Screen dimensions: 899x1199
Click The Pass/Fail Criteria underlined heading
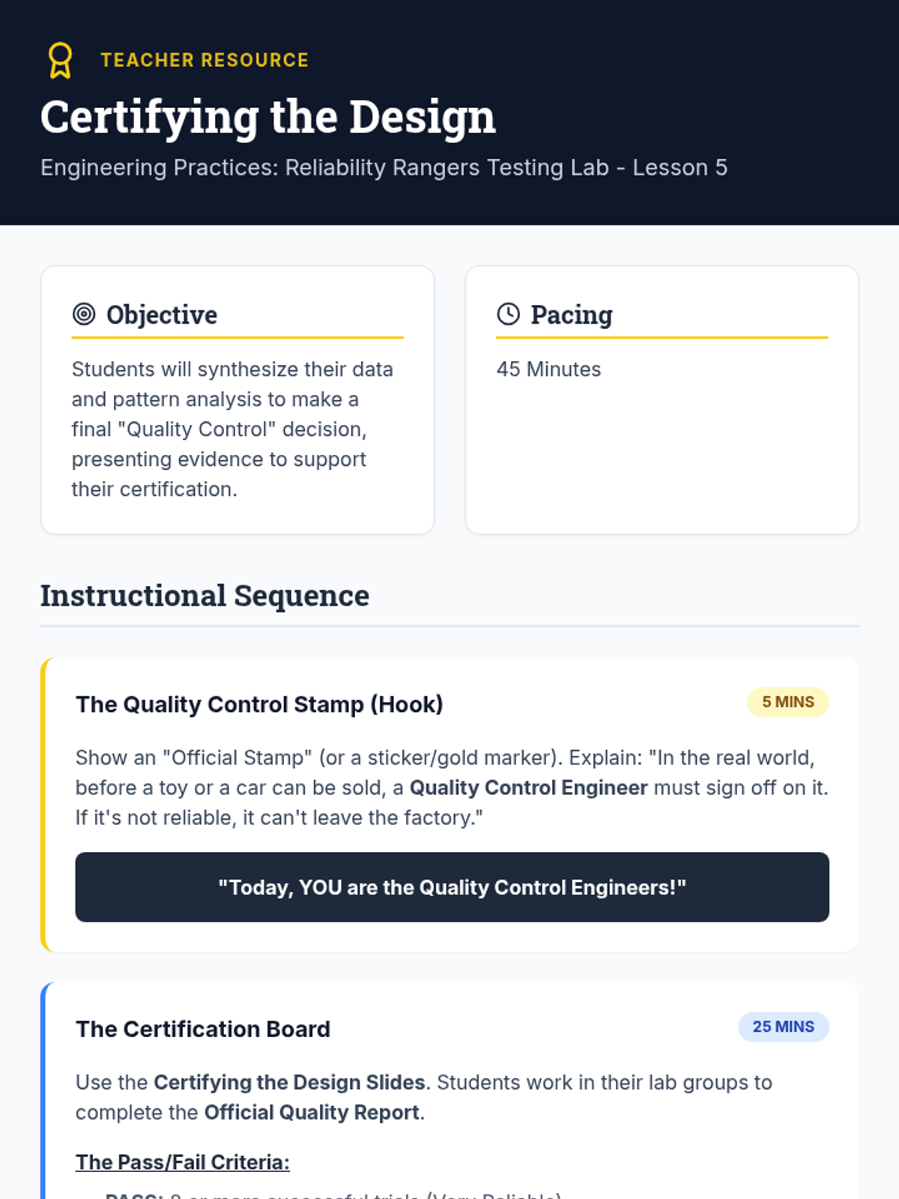pos(182,1162)
